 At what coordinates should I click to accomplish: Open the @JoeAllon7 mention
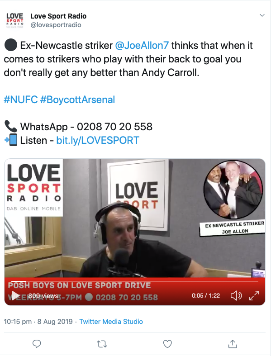click(142, 45)
